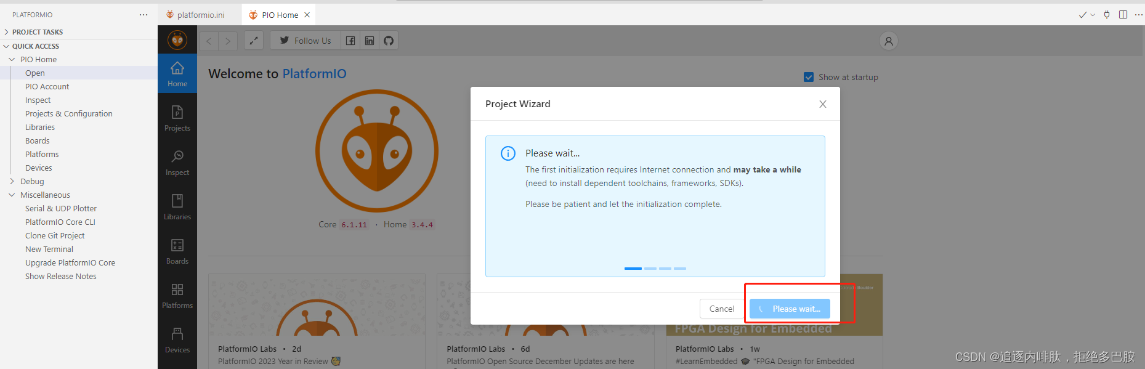The height and width of the screenshot is (369, 1145).
Task: Open the LinkedIn icon link
Action: [370, 41]
